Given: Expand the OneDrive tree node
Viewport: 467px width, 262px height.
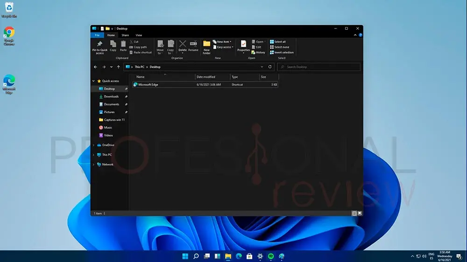Looking at the screenshot, I should point(93,145).
